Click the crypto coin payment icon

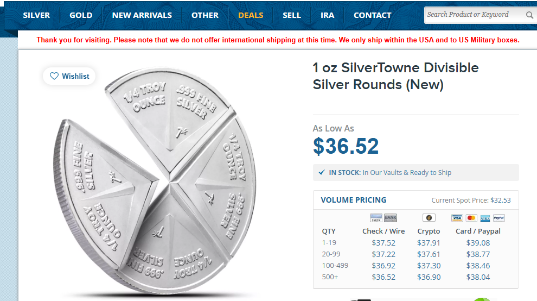coord(429,218)
